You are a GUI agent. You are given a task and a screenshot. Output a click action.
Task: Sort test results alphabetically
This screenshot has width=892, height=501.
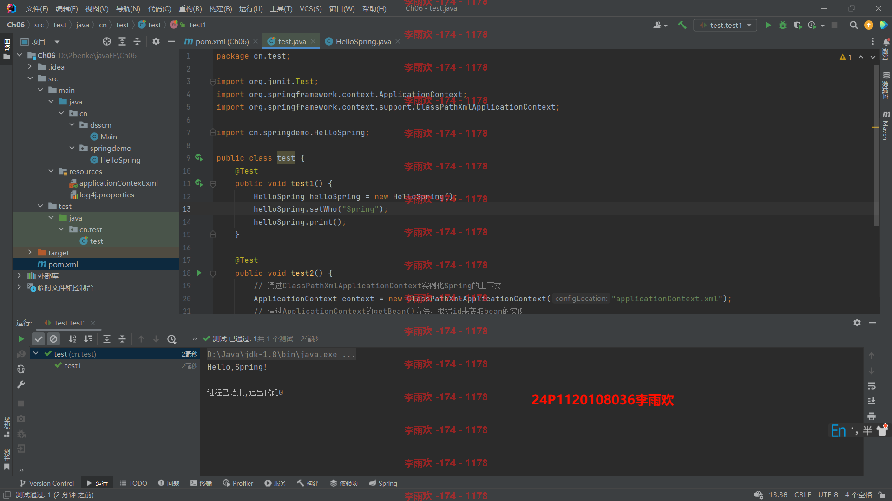pyautogui.click(x=72, y=339)
